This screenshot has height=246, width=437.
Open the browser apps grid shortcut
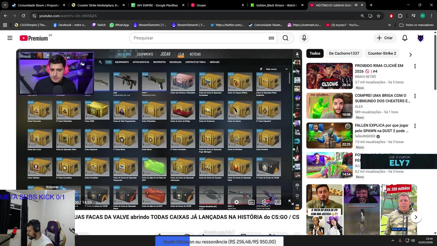tap(5, 25)
